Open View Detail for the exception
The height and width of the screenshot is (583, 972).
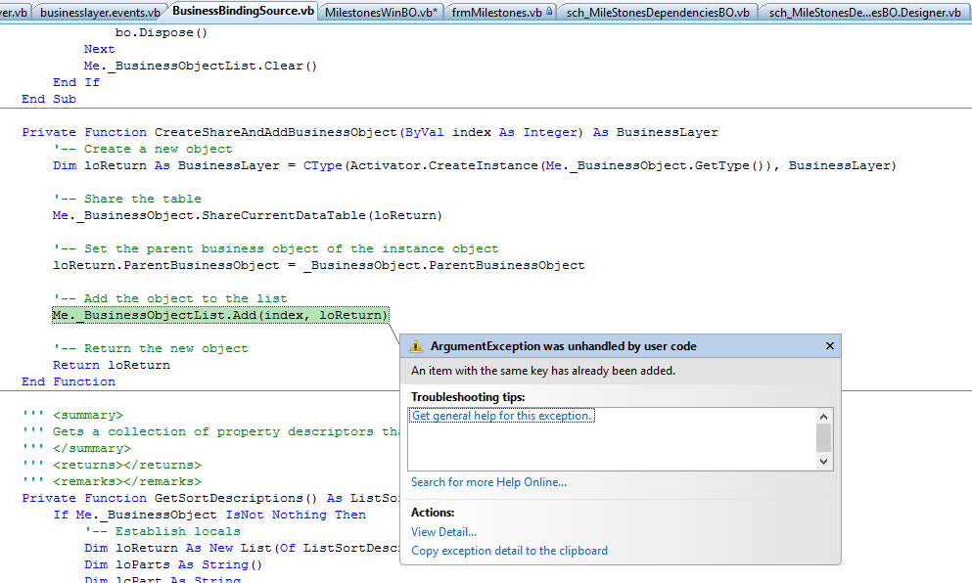click(443, 532)
